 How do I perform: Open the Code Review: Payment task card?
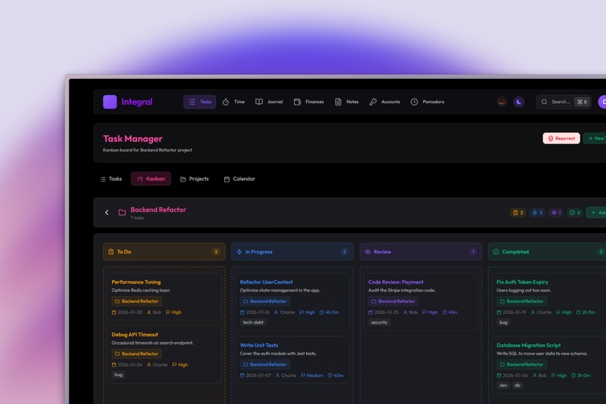(421, 302)
